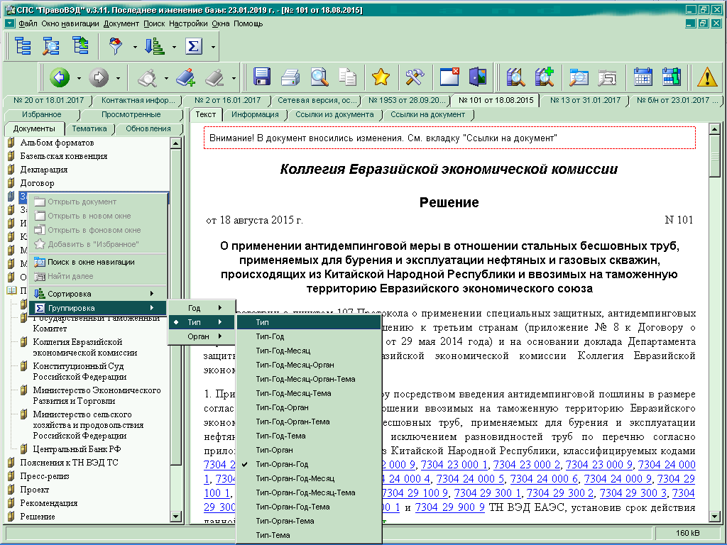The image size is (727, 545).
Task: Open the Файл menu
Action: point(28,23)
